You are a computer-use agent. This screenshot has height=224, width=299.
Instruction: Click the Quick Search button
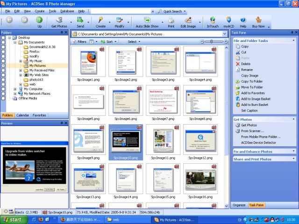coord(170,11)
